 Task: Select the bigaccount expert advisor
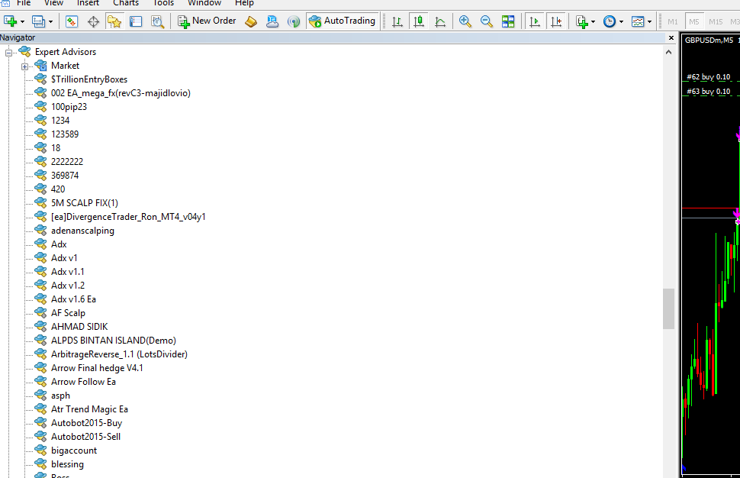tap(74, 451)
